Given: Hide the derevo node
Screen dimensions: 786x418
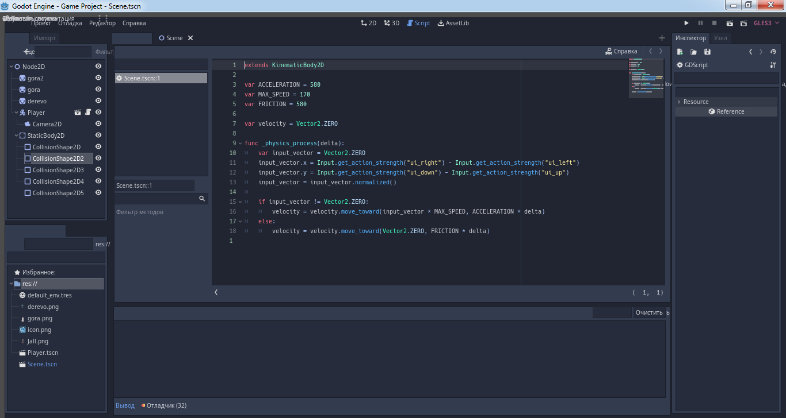Looking at the screenshot, I should (98, 101).
